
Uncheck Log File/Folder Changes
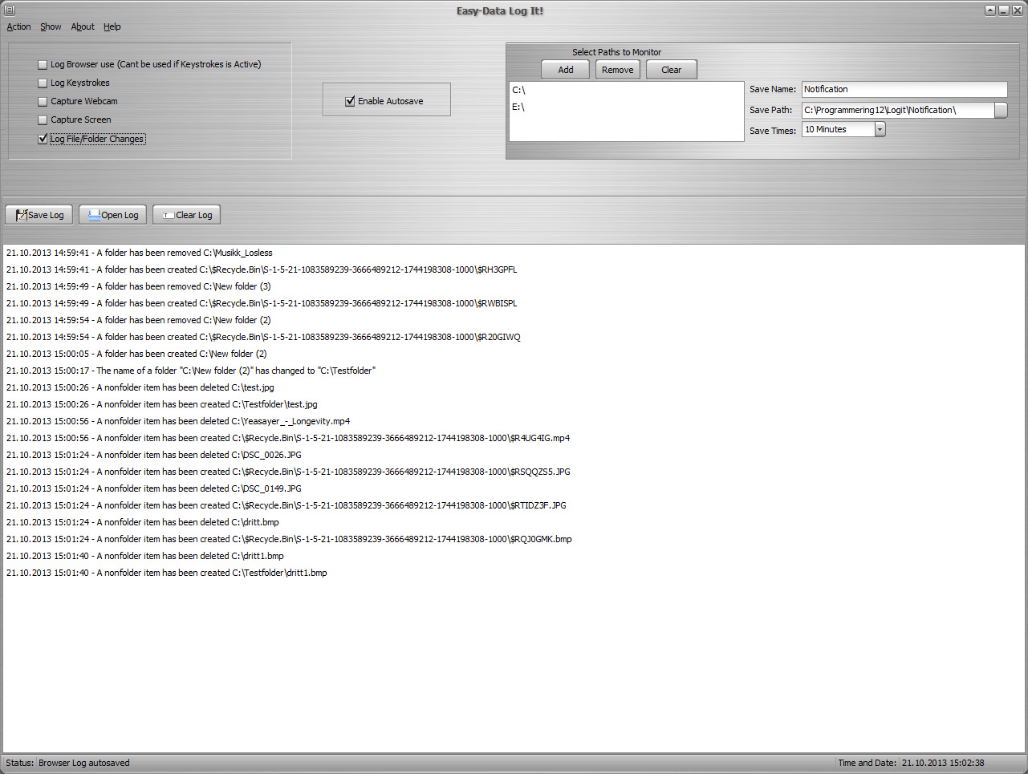point(43,139)
